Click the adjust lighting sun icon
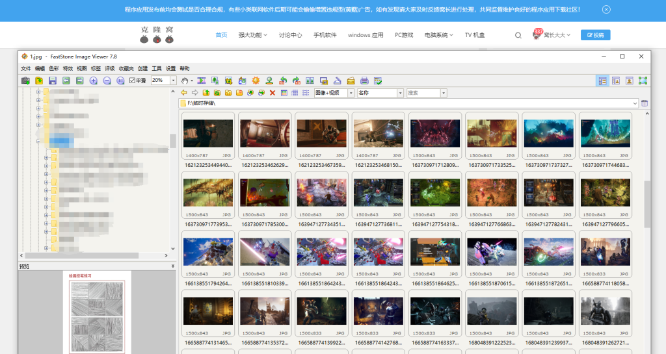This screenshot has height=354, width=666. pyautogui.click(x=256, y=81)
